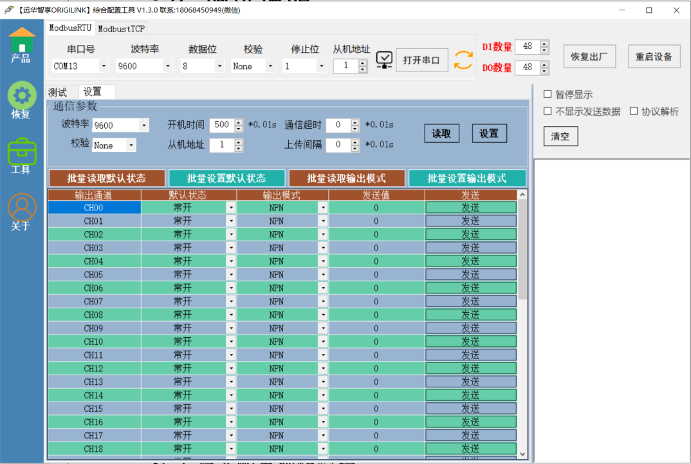Open the 产品 home icon in sidebar

point(22,42)
